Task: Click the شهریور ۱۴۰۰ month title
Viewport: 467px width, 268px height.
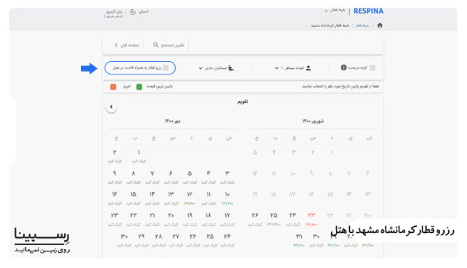Action: pos(313,121)
